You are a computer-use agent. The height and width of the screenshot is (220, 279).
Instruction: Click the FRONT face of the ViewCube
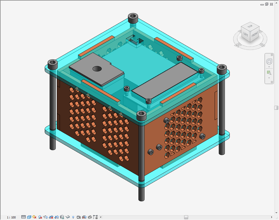pos(255,34)
